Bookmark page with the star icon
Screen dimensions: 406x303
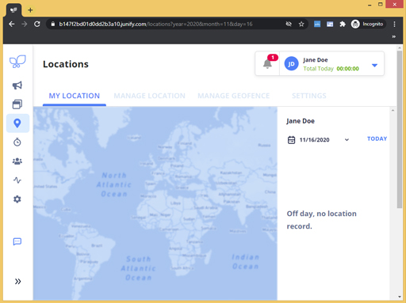pos(301,24)
